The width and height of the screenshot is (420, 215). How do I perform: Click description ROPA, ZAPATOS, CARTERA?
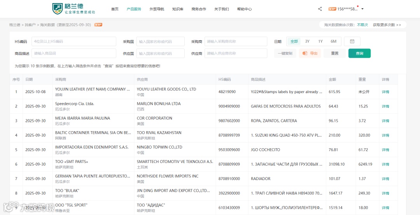(274, 121)
